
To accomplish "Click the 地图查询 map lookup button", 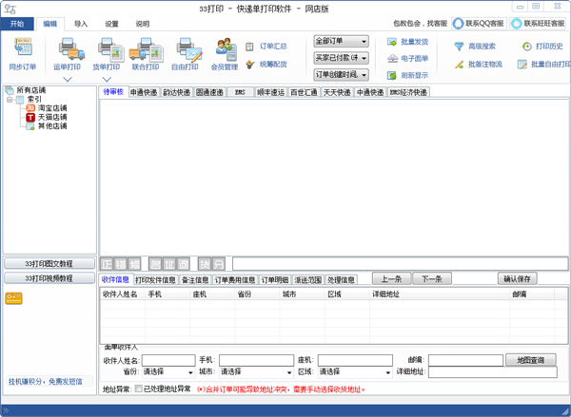I will point(531,360).
